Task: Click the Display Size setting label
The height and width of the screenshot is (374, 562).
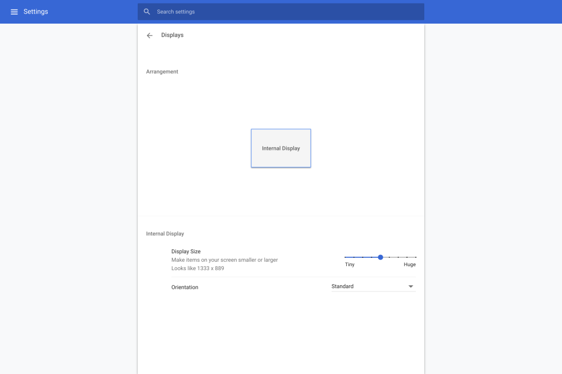Action: 186,251
